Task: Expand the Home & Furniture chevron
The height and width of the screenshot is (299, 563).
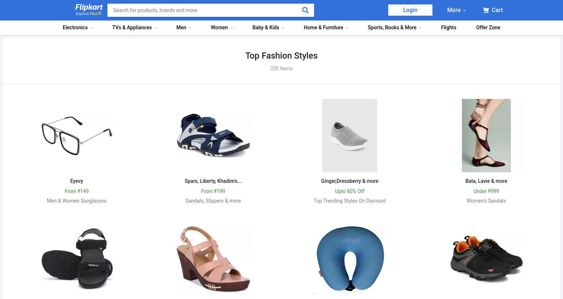Action: 347,28
